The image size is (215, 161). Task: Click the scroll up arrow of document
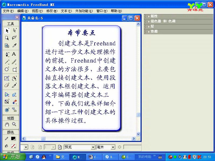[138, 24]
